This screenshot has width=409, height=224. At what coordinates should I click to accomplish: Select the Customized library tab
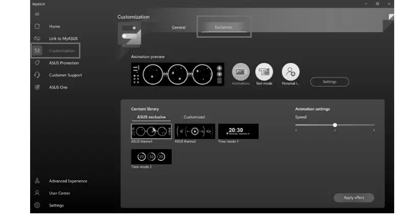point(194,117)
